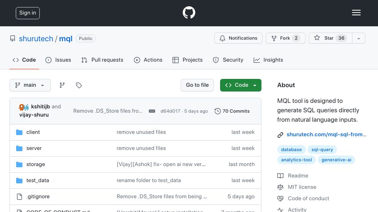Click the vijay-shuru author name
The width and height of the screenshot is (378, 212).
tap(34, 115)
